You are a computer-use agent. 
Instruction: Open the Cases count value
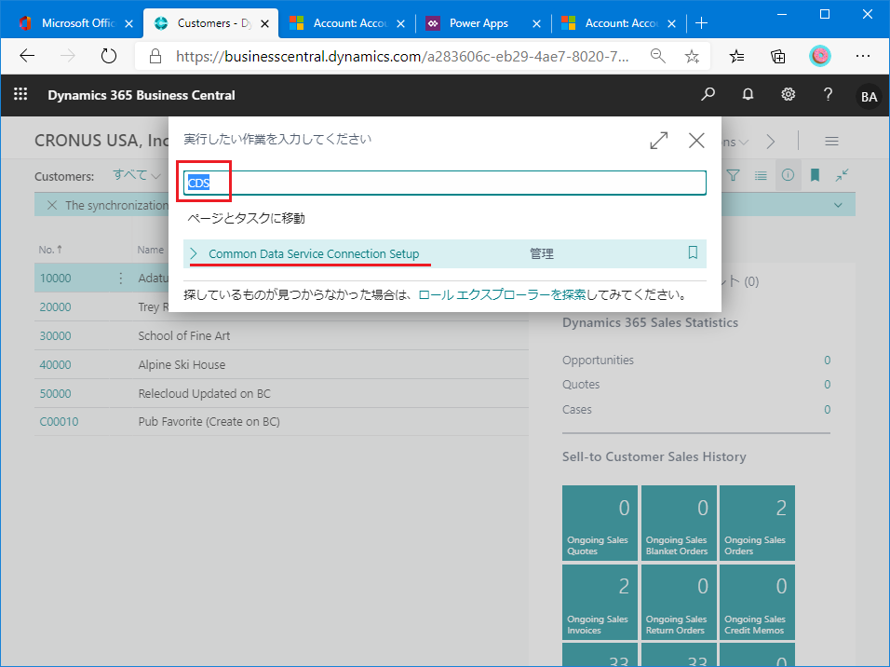pos(827,410)
